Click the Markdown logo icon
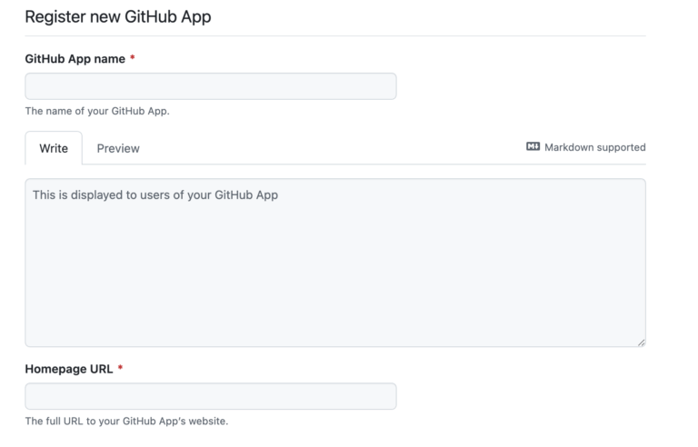Image resolution: width=698 pixels, height=447 pixels. coord(533,147)
